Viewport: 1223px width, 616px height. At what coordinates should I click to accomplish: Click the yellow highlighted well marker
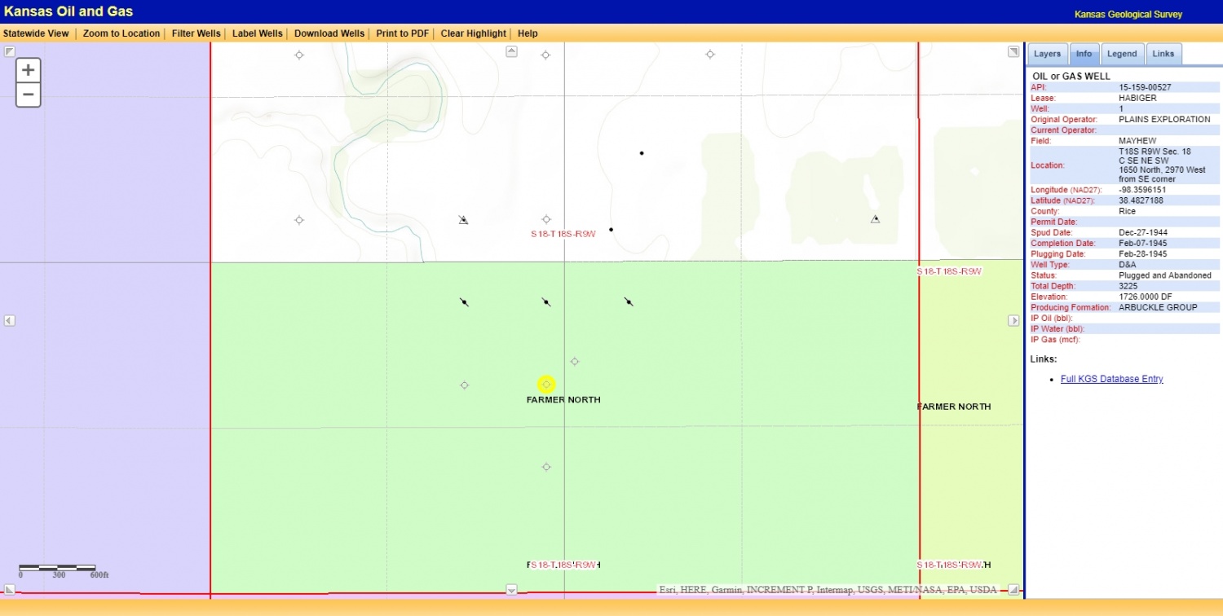546,385
